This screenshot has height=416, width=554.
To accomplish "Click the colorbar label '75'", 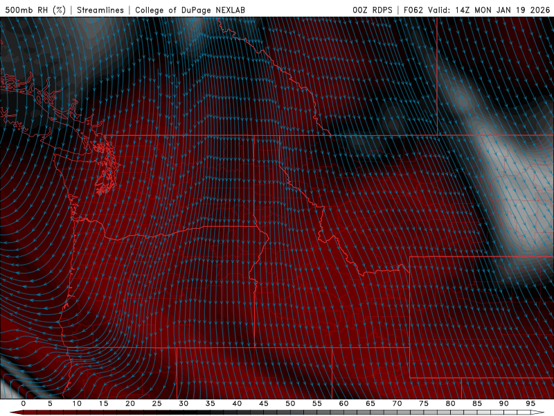I will [x=424, y=404].
